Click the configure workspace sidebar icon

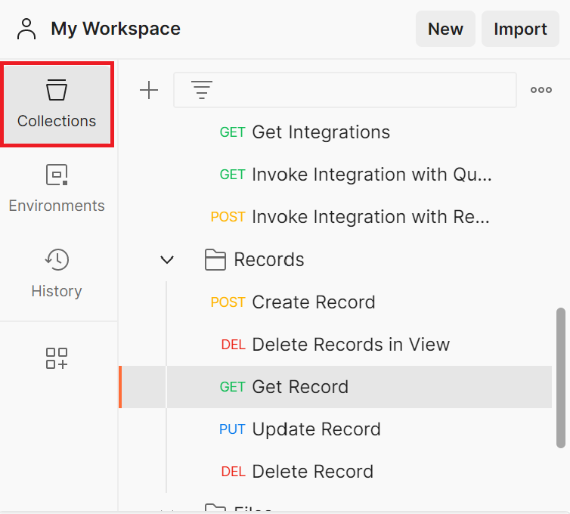tap(57, 358)
